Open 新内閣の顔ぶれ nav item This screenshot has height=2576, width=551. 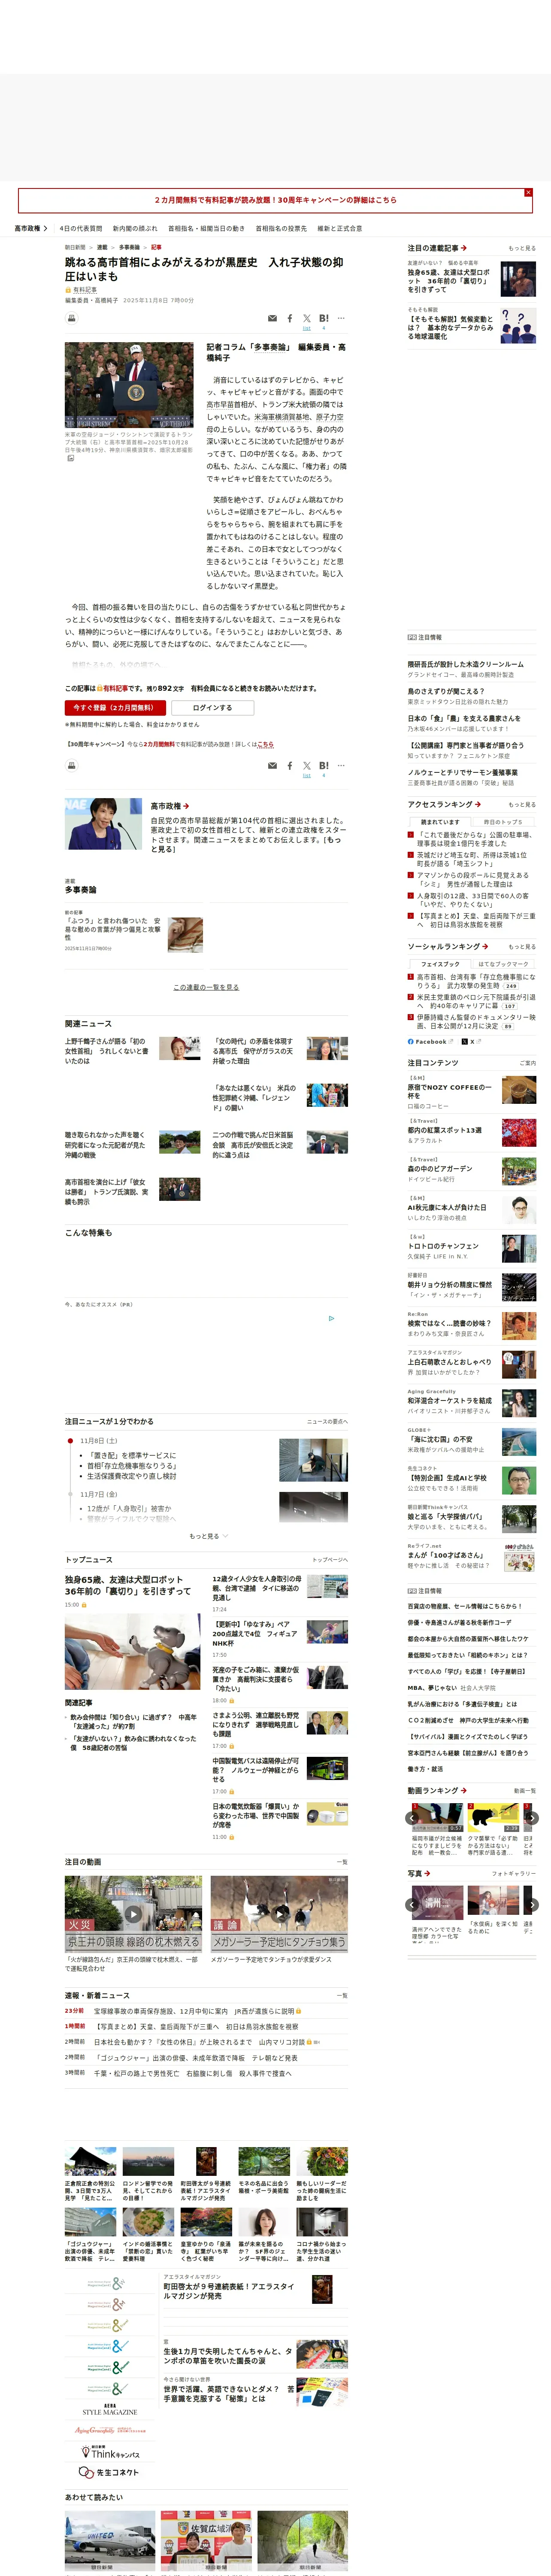coord(135,228)
